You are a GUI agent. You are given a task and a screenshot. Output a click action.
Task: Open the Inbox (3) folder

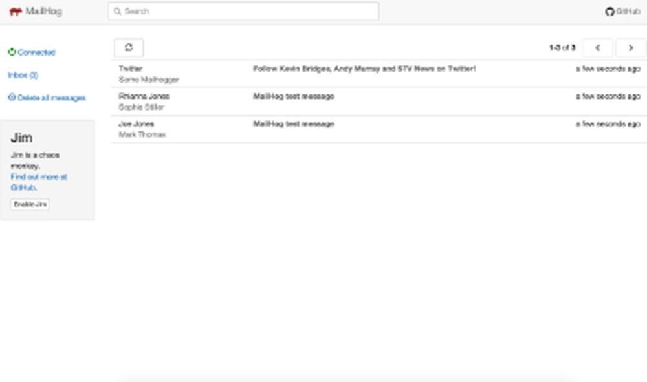pos(23,75)
